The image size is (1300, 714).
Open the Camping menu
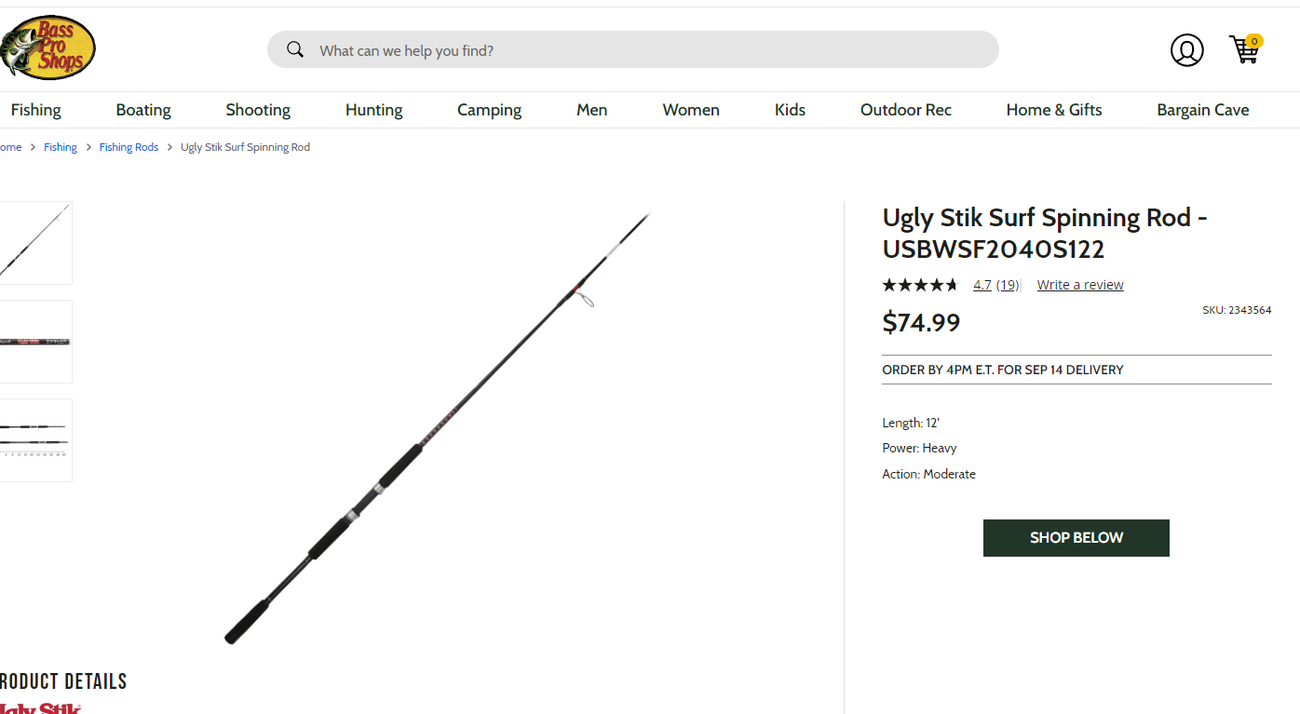coord(489,110)
